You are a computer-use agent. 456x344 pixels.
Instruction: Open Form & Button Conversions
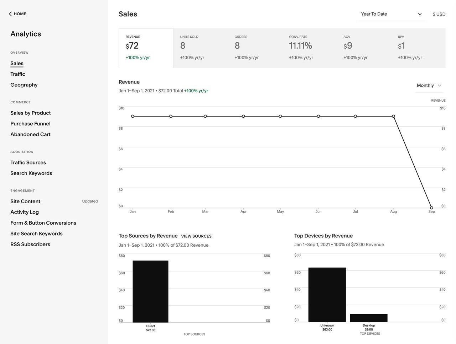tap(43, 223)
